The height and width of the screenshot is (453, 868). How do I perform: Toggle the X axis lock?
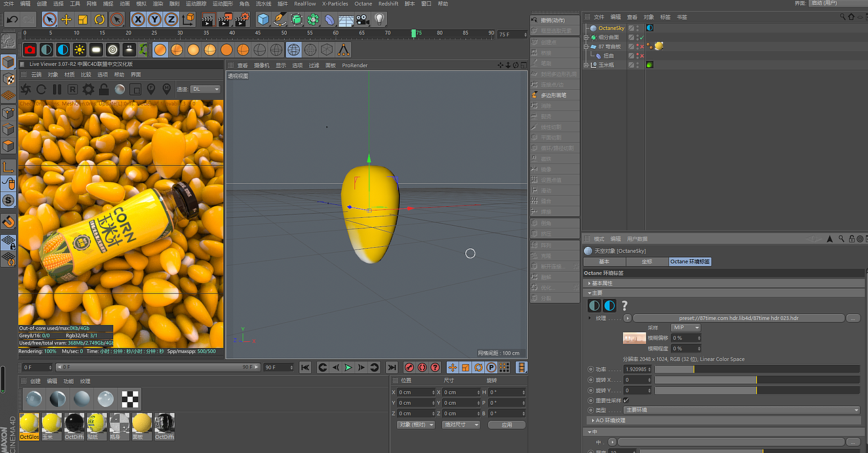[x=138, y=19]
